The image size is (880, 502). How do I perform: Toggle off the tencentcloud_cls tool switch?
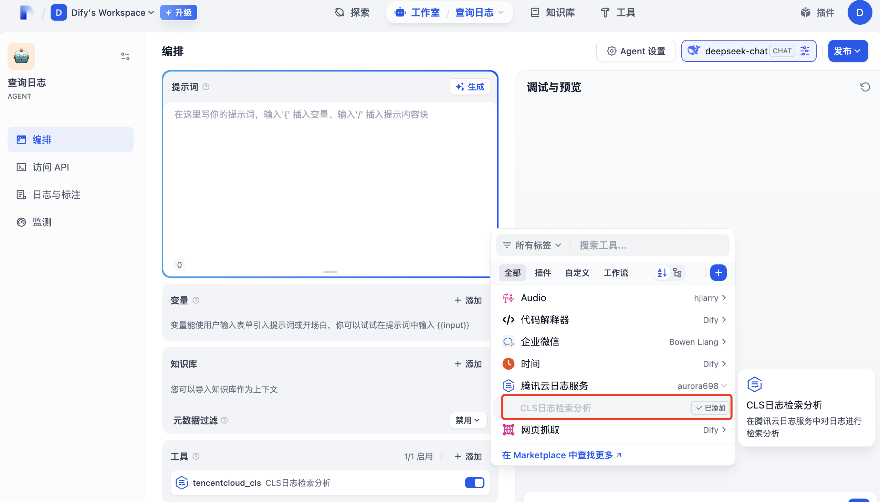(474, 483)
